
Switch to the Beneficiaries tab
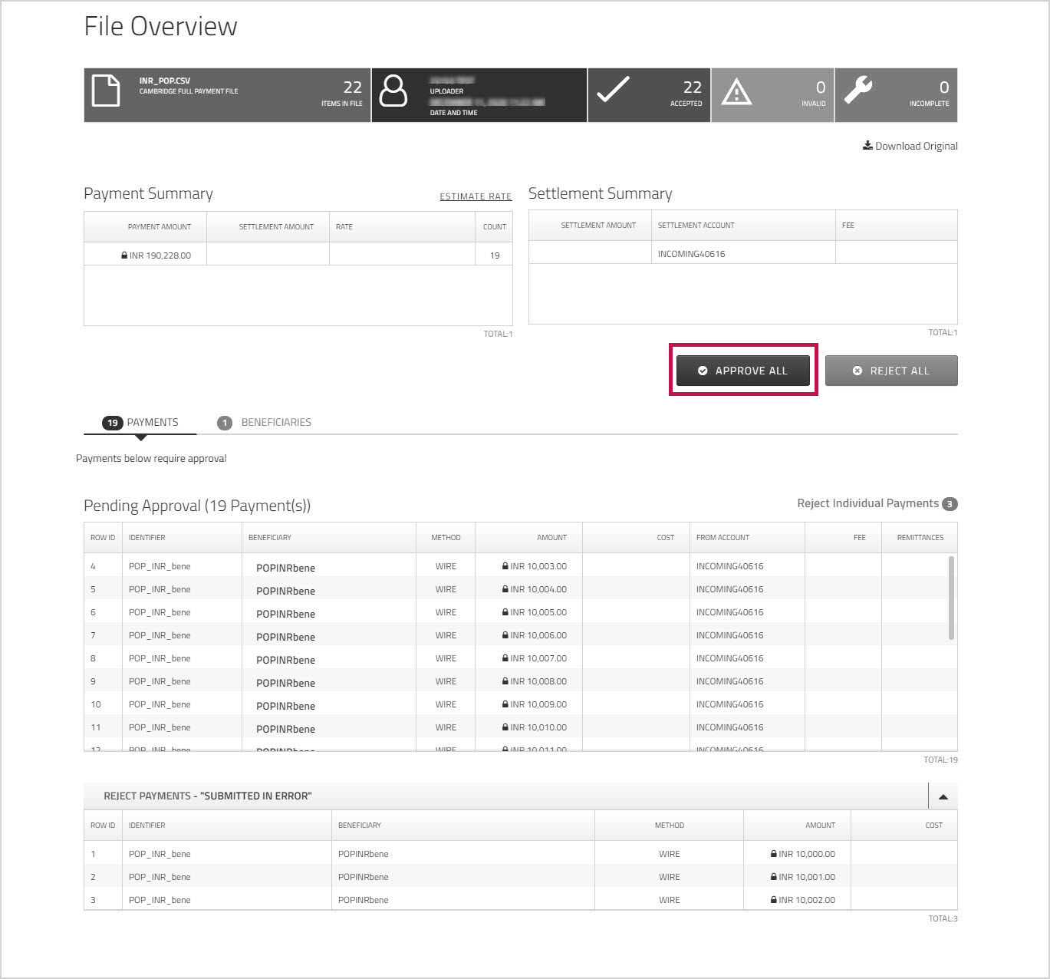coord(265,423)
